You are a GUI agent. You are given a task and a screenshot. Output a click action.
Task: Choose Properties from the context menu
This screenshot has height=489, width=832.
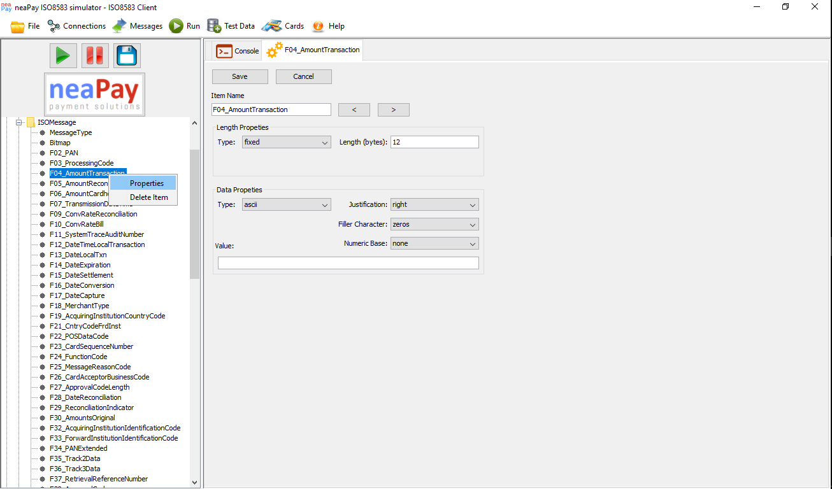coord(143,183)
